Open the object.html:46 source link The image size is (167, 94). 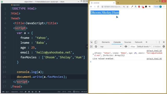click(154, 58)
